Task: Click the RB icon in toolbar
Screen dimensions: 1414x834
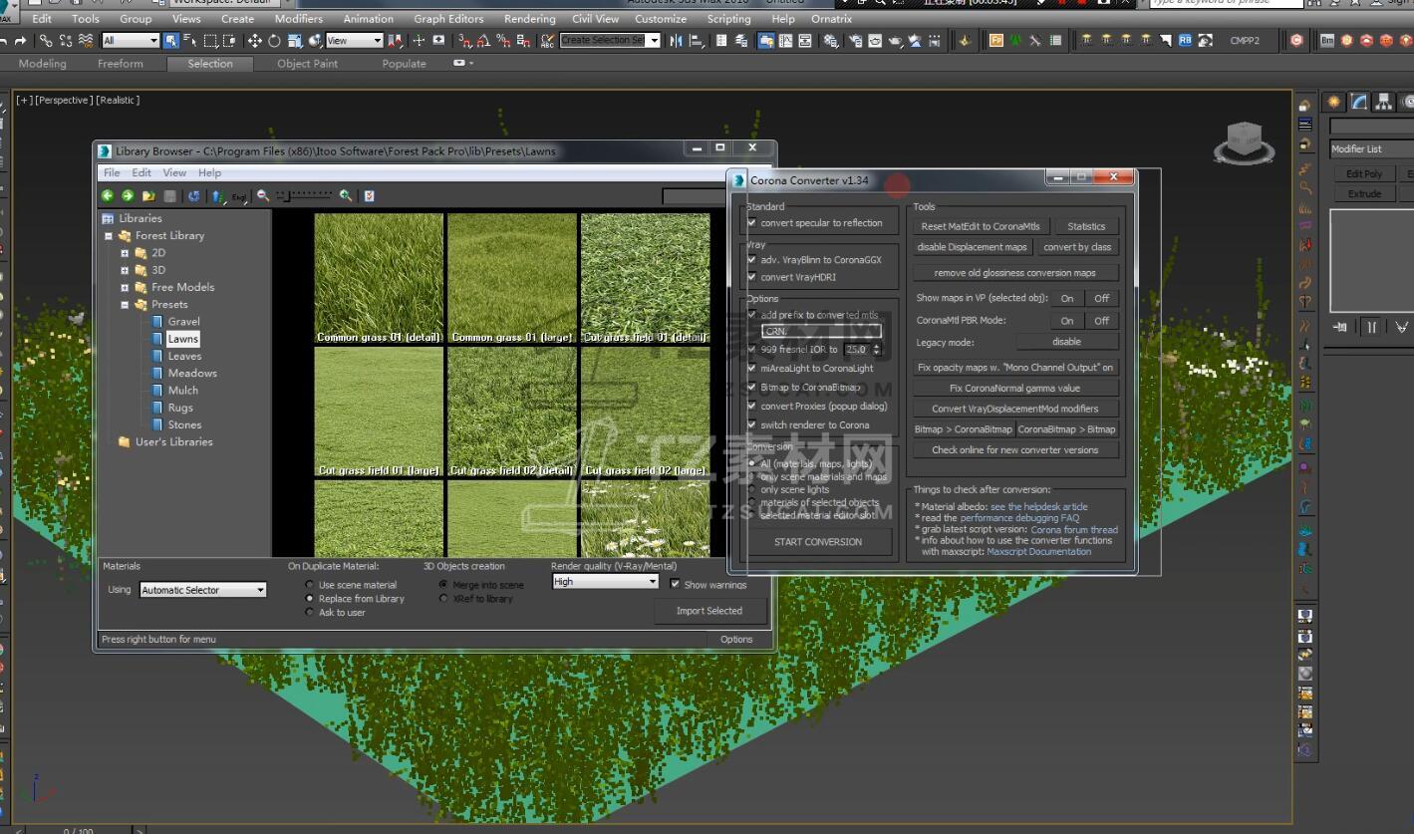Action: pyautogui.click(x=1185, y=41)
